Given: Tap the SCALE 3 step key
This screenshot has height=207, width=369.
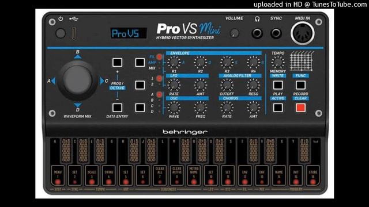Looking at the screenshot, I should tap(92, 175).
